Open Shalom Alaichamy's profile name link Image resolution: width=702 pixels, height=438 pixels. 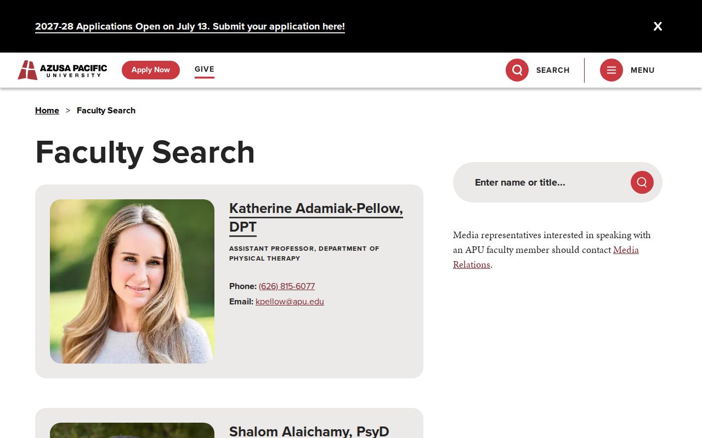pyautogui.click(x=309, y=431)
